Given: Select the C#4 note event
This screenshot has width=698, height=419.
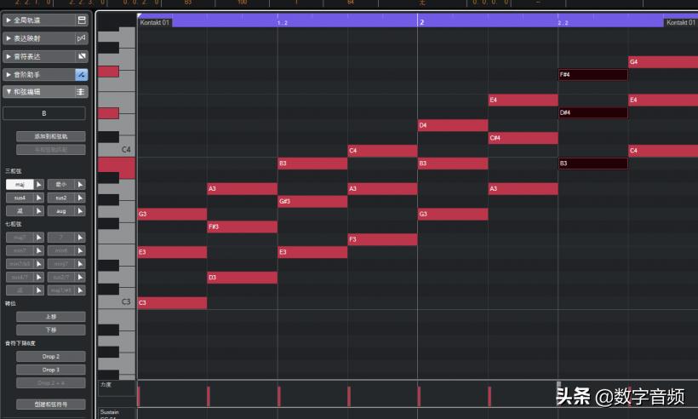Looking at the screenshot, I should pyautogui.click(x=523, y=138).
